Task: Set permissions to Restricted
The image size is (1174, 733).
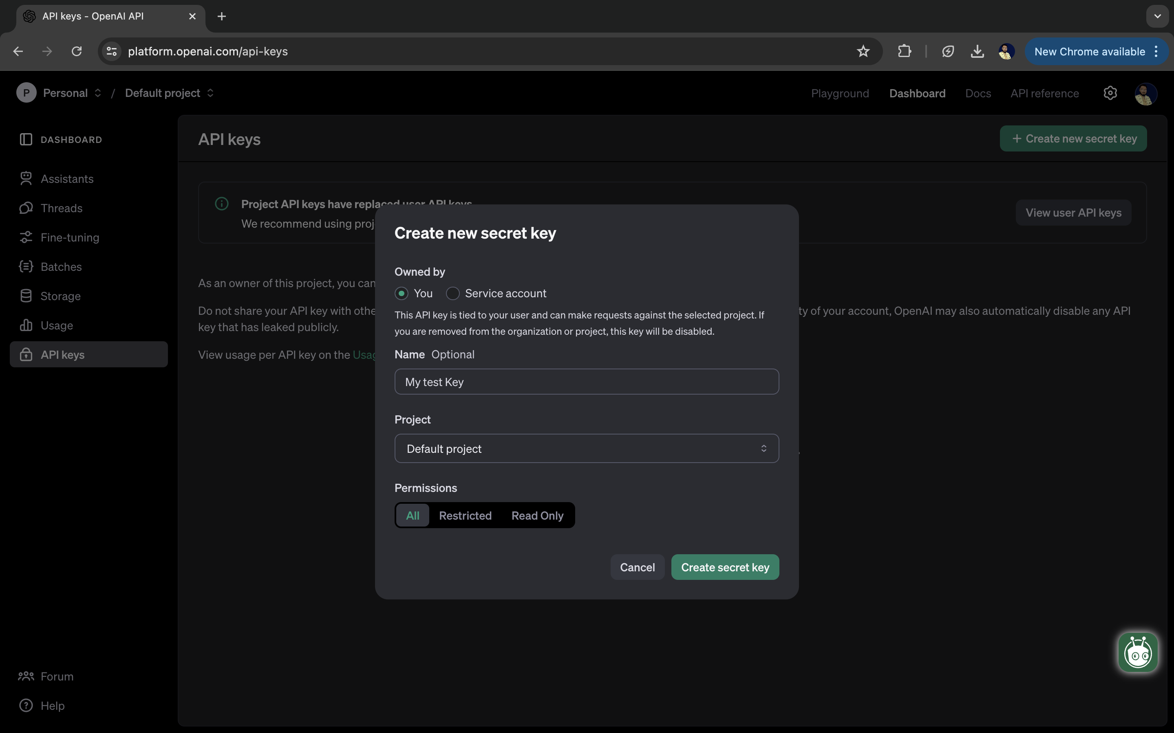Action: click(465, 515)
